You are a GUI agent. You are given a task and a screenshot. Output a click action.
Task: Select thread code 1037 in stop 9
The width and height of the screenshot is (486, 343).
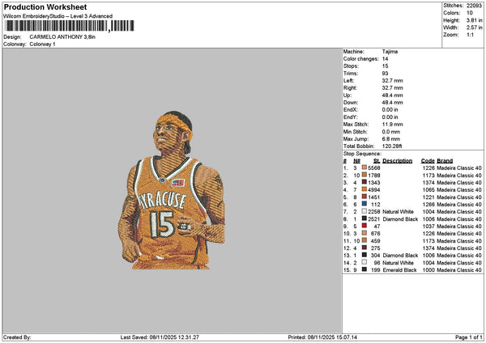[x=428, y=227]
